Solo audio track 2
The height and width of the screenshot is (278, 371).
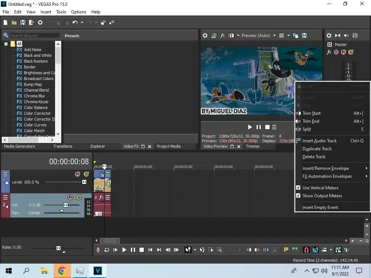[79, 197]
